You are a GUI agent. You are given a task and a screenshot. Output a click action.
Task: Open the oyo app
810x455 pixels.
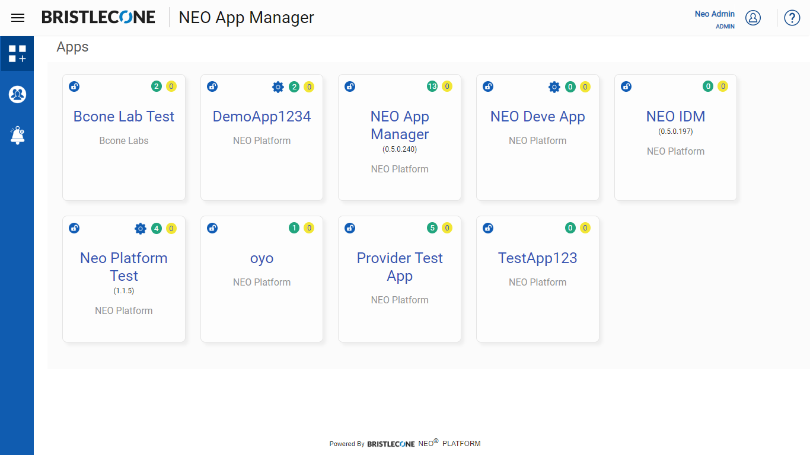pos(262,258)
